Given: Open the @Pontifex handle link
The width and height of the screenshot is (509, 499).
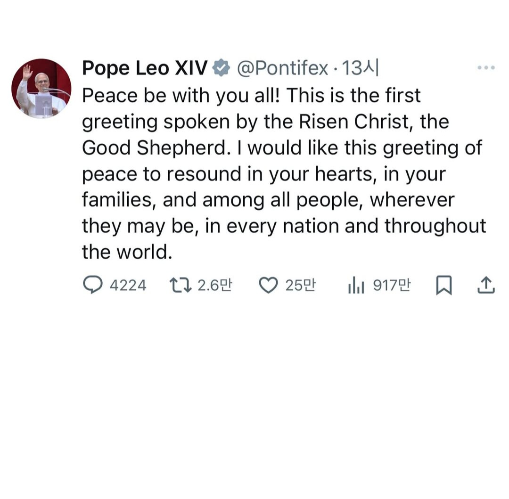Looking at the screenshot, I should click(282, 68).
